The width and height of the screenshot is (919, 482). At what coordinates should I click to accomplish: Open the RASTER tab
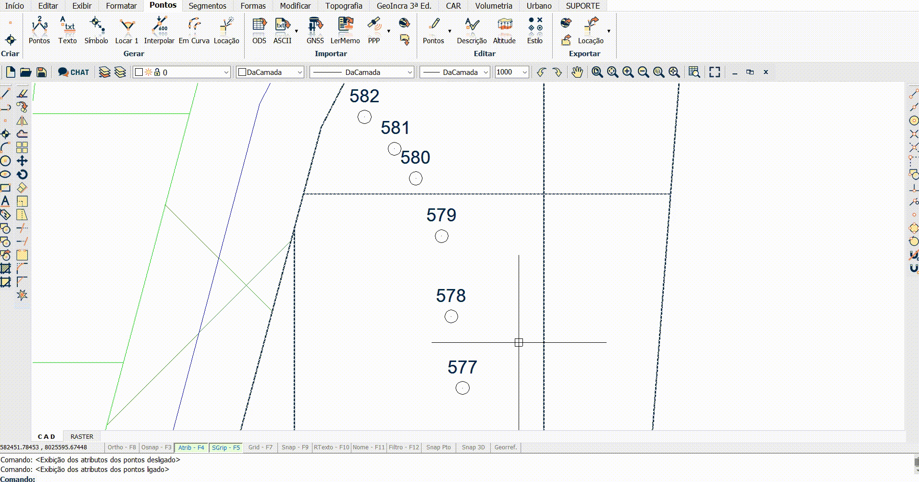(x=82, y=436)
